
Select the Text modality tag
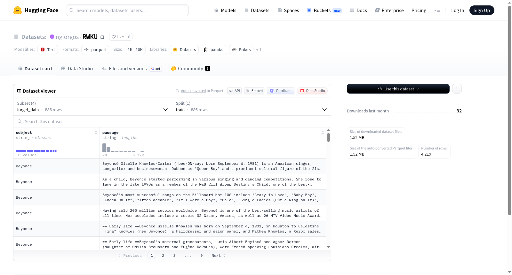click(48, 50)
